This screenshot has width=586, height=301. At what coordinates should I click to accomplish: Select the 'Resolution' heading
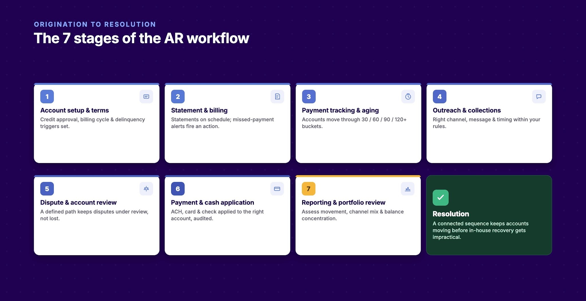(x=451, y=214)
